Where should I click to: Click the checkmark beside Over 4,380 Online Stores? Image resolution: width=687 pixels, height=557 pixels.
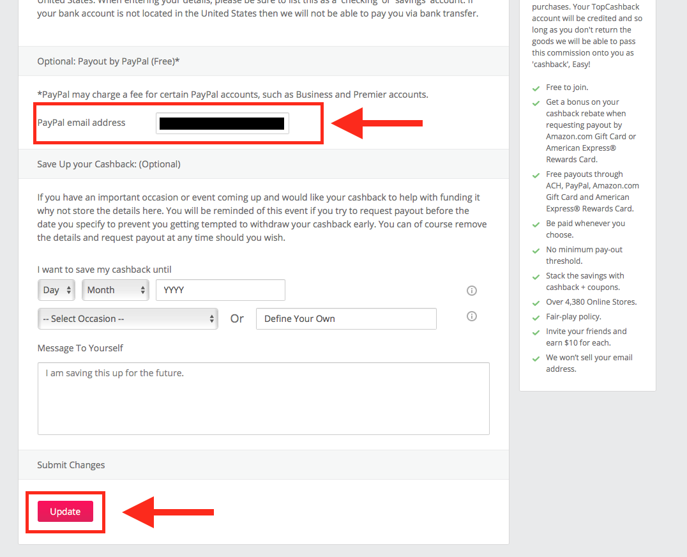click(536, 303)
